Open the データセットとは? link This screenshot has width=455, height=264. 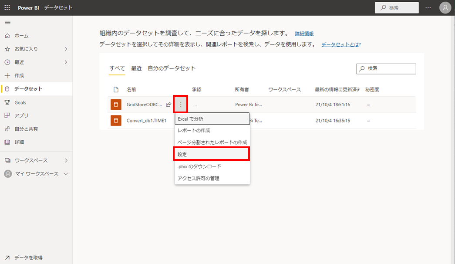(341, 44)
